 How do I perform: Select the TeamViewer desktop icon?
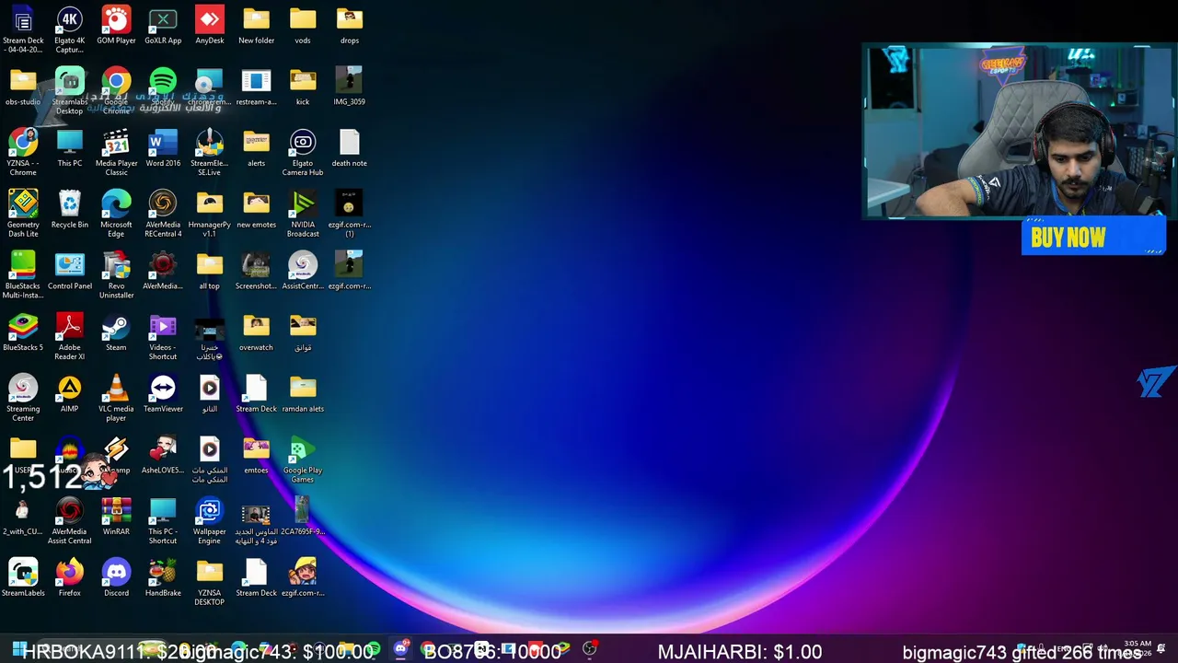[x=163, y=394]
